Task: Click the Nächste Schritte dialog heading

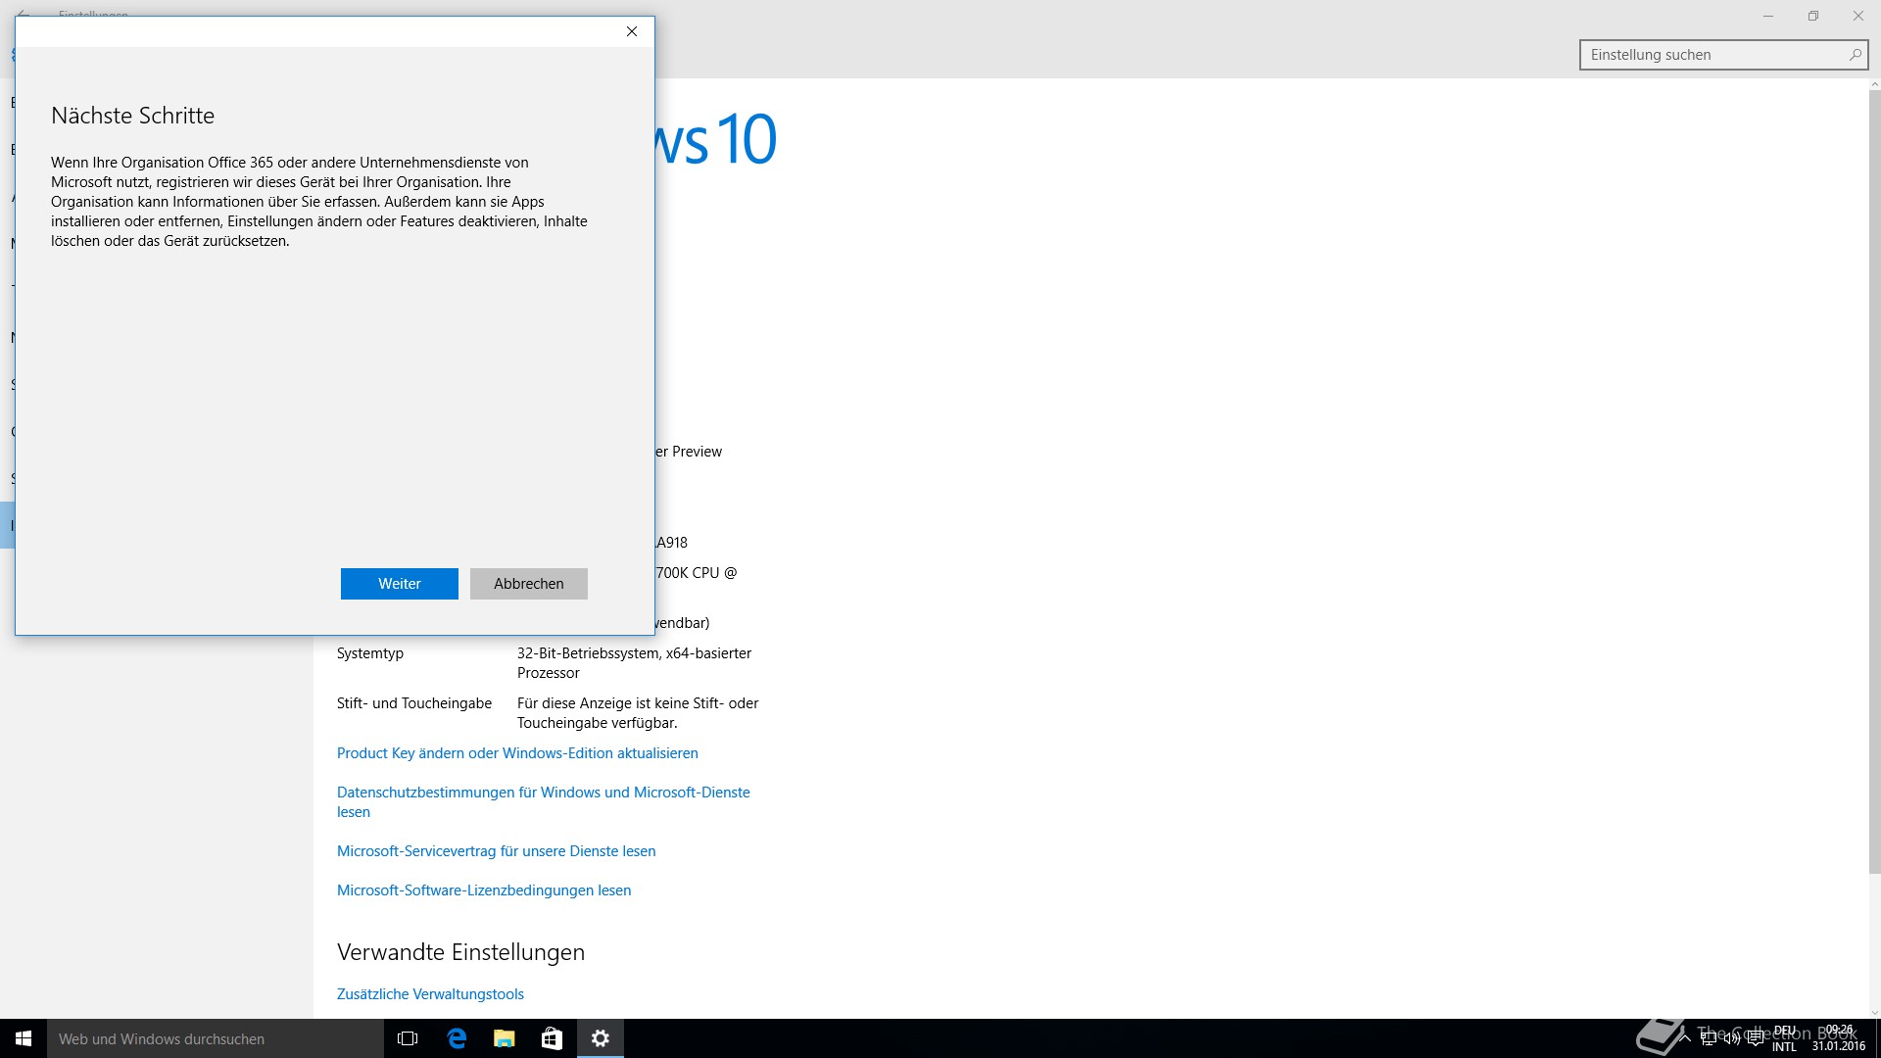Action: pyautogui.click(x=133, y=116)
